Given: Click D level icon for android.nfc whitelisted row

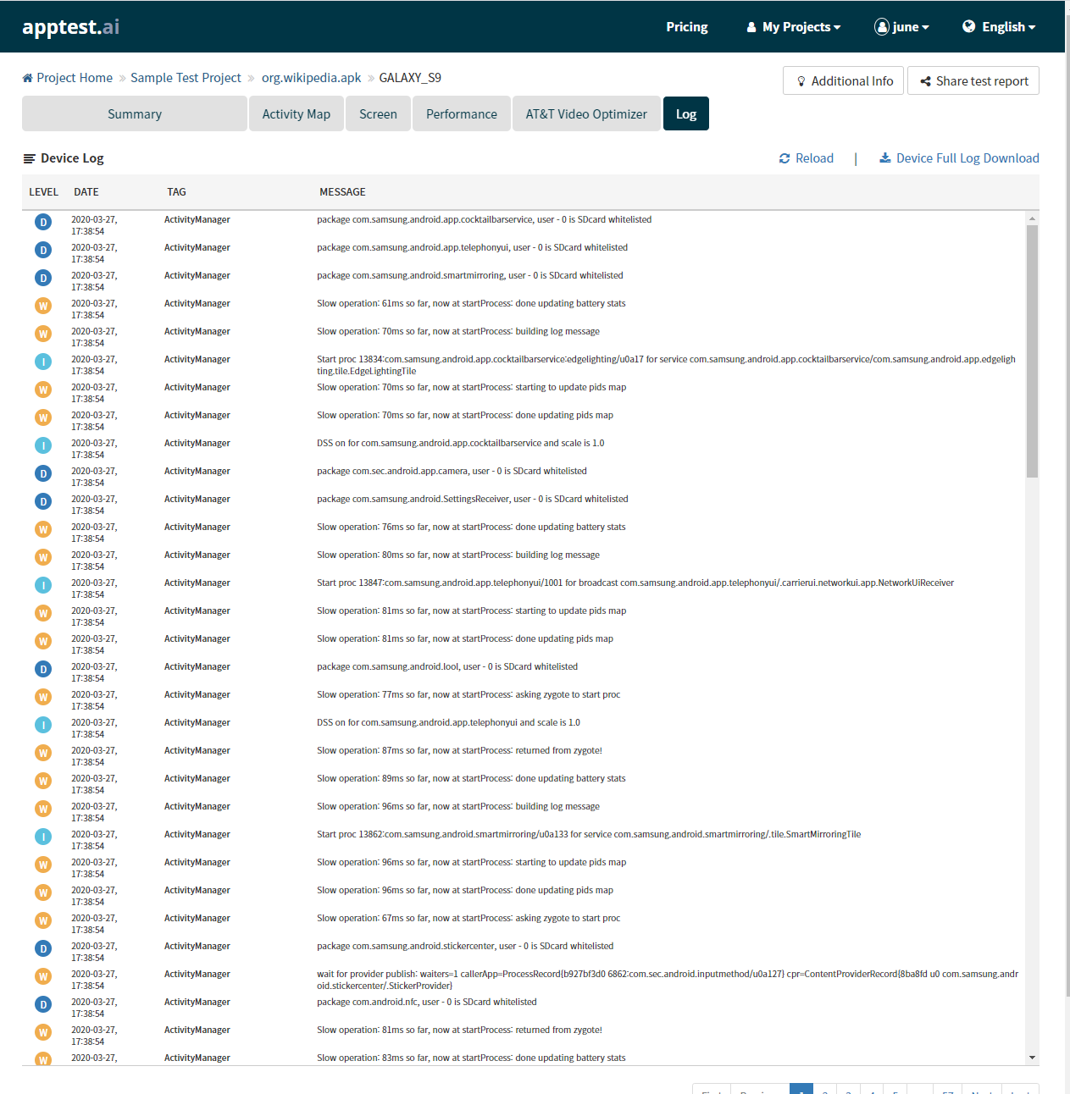Looking at the screenshot, I should point(43,1004).
